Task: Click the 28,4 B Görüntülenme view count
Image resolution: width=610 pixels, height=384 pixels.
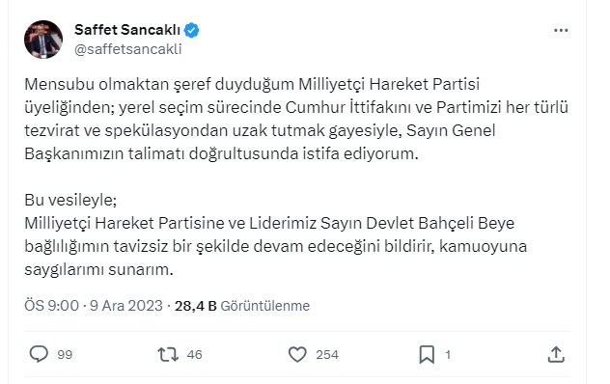Action: click(242, 306)
